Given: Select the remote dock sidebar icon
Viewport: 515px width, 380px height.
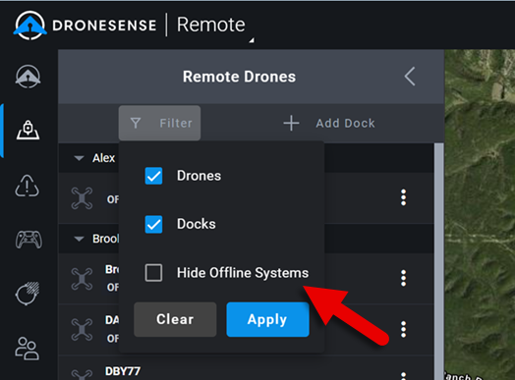Looking at the screenshot, I should click(28, 130).
